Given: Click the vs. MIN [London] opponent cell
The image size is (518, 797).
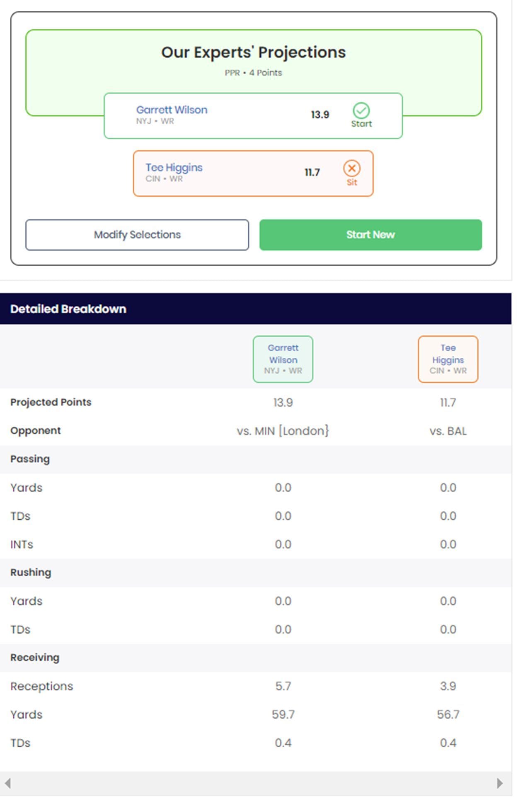Looking at the screenshot, I should click(x=283, y=431).
